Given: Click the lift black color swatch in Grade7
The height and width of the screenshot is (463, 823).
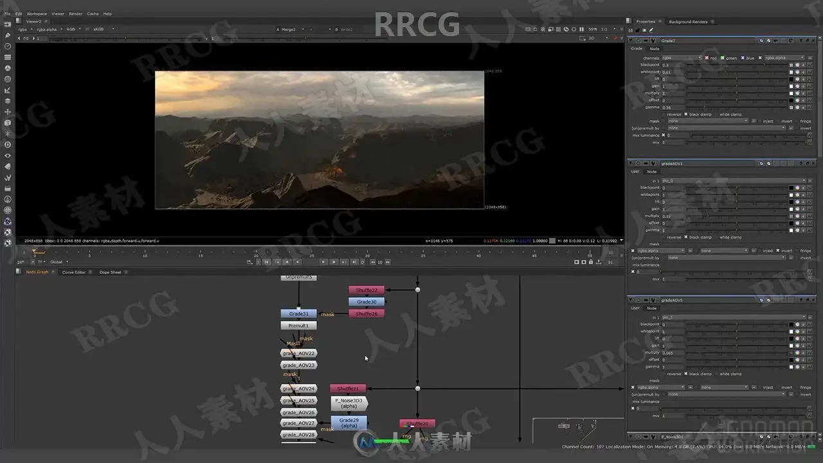Looking at the screenshot, I should 791,79.
